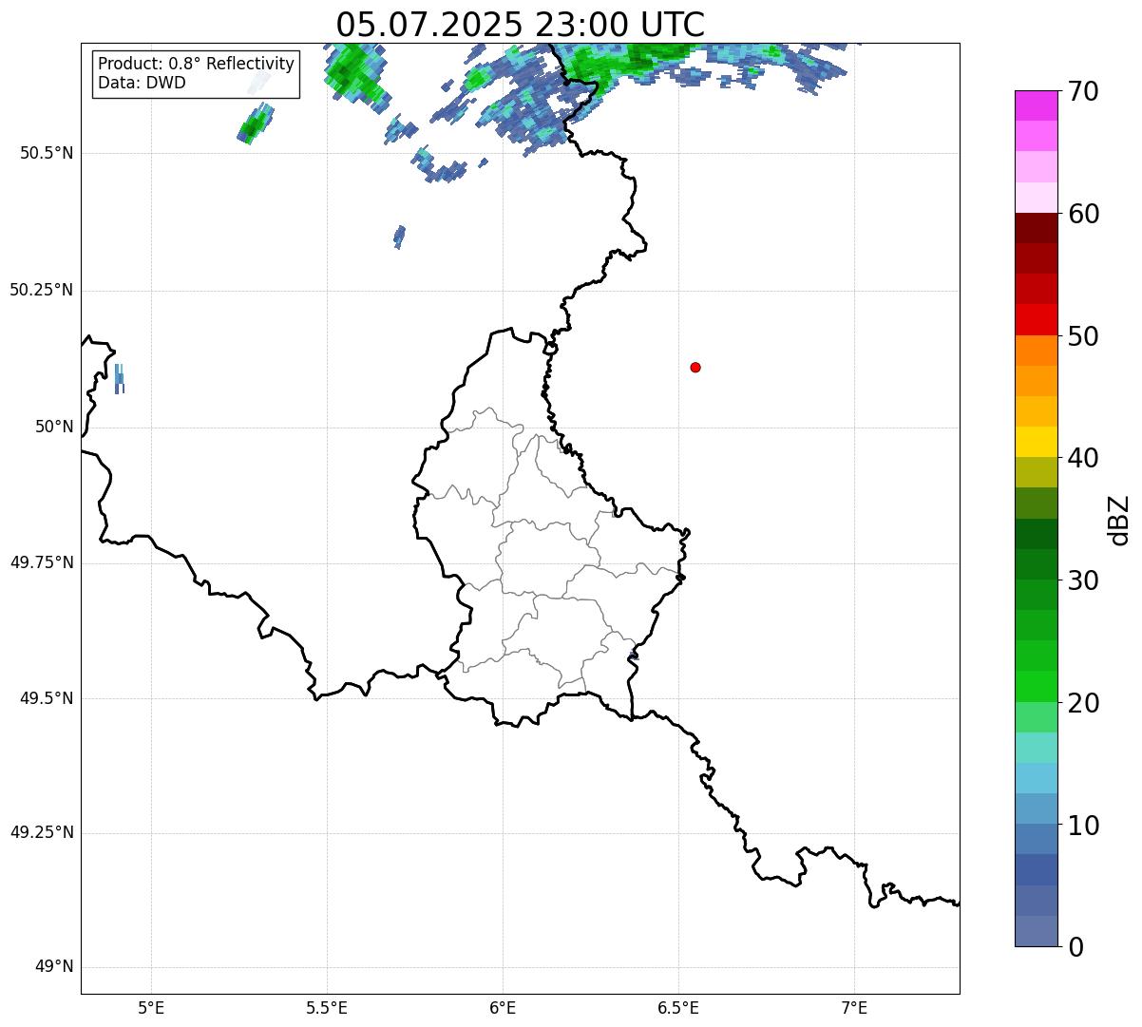Click the red station marker dot
1142x1027 pixels.
(x=695, y=367)
